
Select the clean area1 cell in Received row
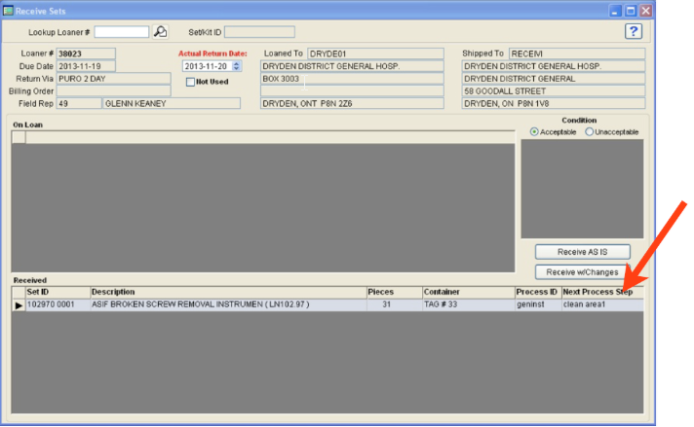(601, 304)
